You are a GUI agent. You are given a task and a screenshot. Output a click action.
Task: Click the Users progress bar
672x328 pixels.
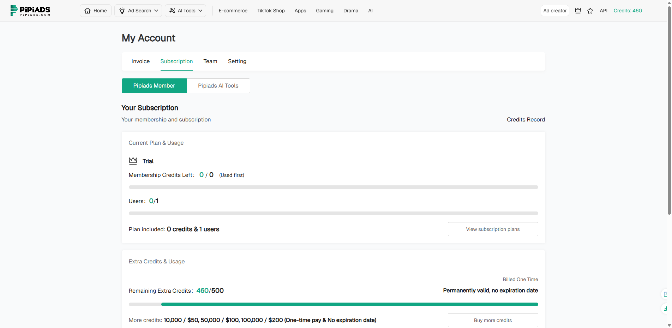(x=334, y=213)
